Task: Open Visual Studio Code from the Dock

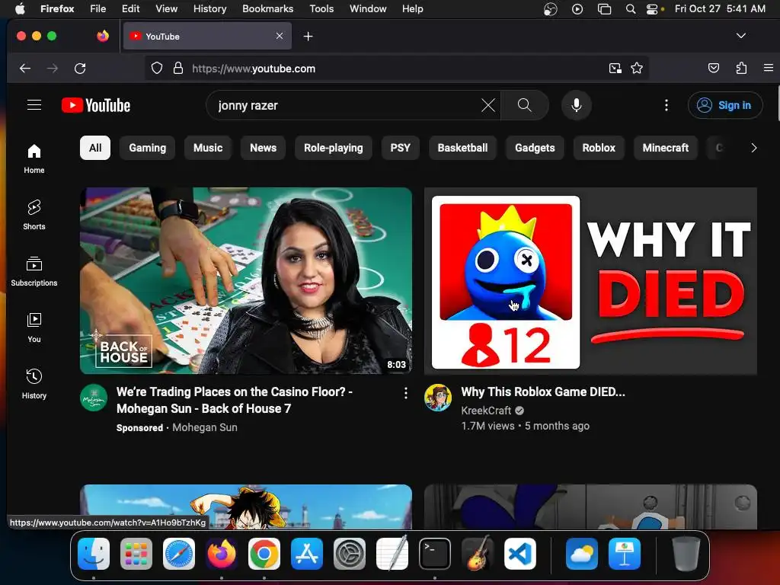Action: point(519,554)
